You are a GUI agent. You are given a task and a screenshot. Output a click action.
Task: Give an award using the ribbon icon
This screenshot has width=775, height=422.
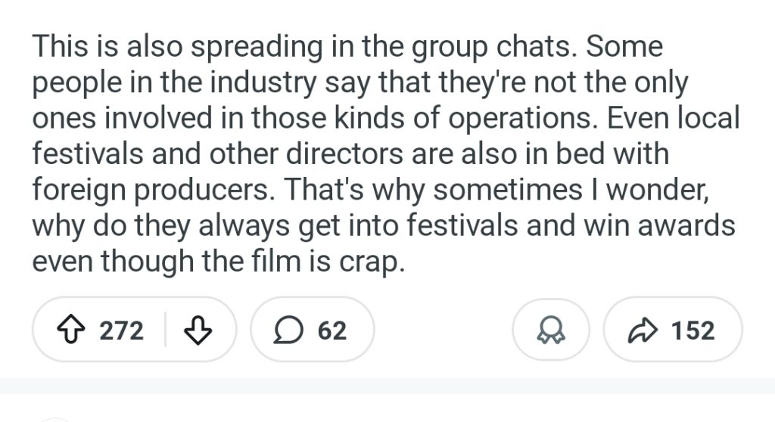tap(550, 331)
